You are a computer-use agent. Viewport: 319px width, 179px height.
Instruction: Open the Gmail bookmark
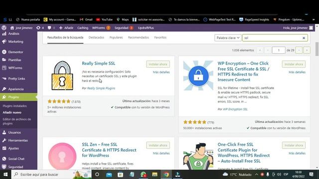click(86, 20)
